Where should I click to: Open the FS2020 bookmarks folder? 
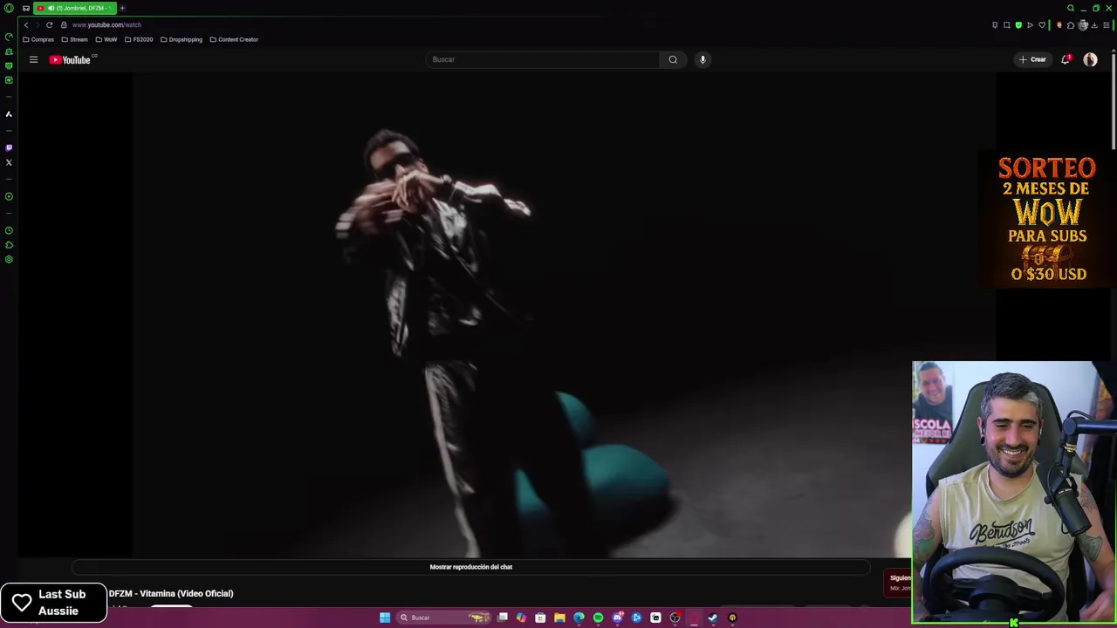(x=139, y=39)
